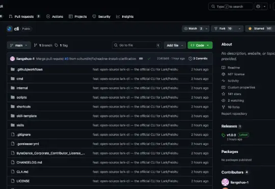The width and height of the screenshot is (275, 189).
Task: Open the Copilot icon button
Action: pos(258,7)
